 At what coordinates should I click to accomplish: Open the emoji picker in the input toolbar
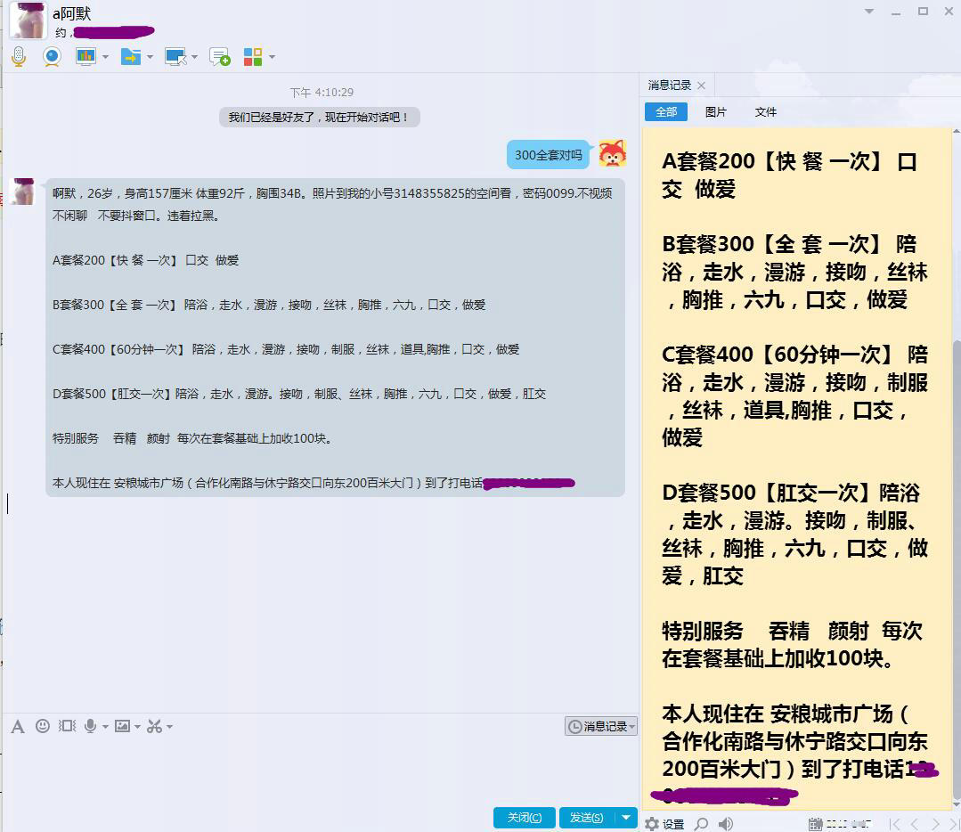point(43,726)
